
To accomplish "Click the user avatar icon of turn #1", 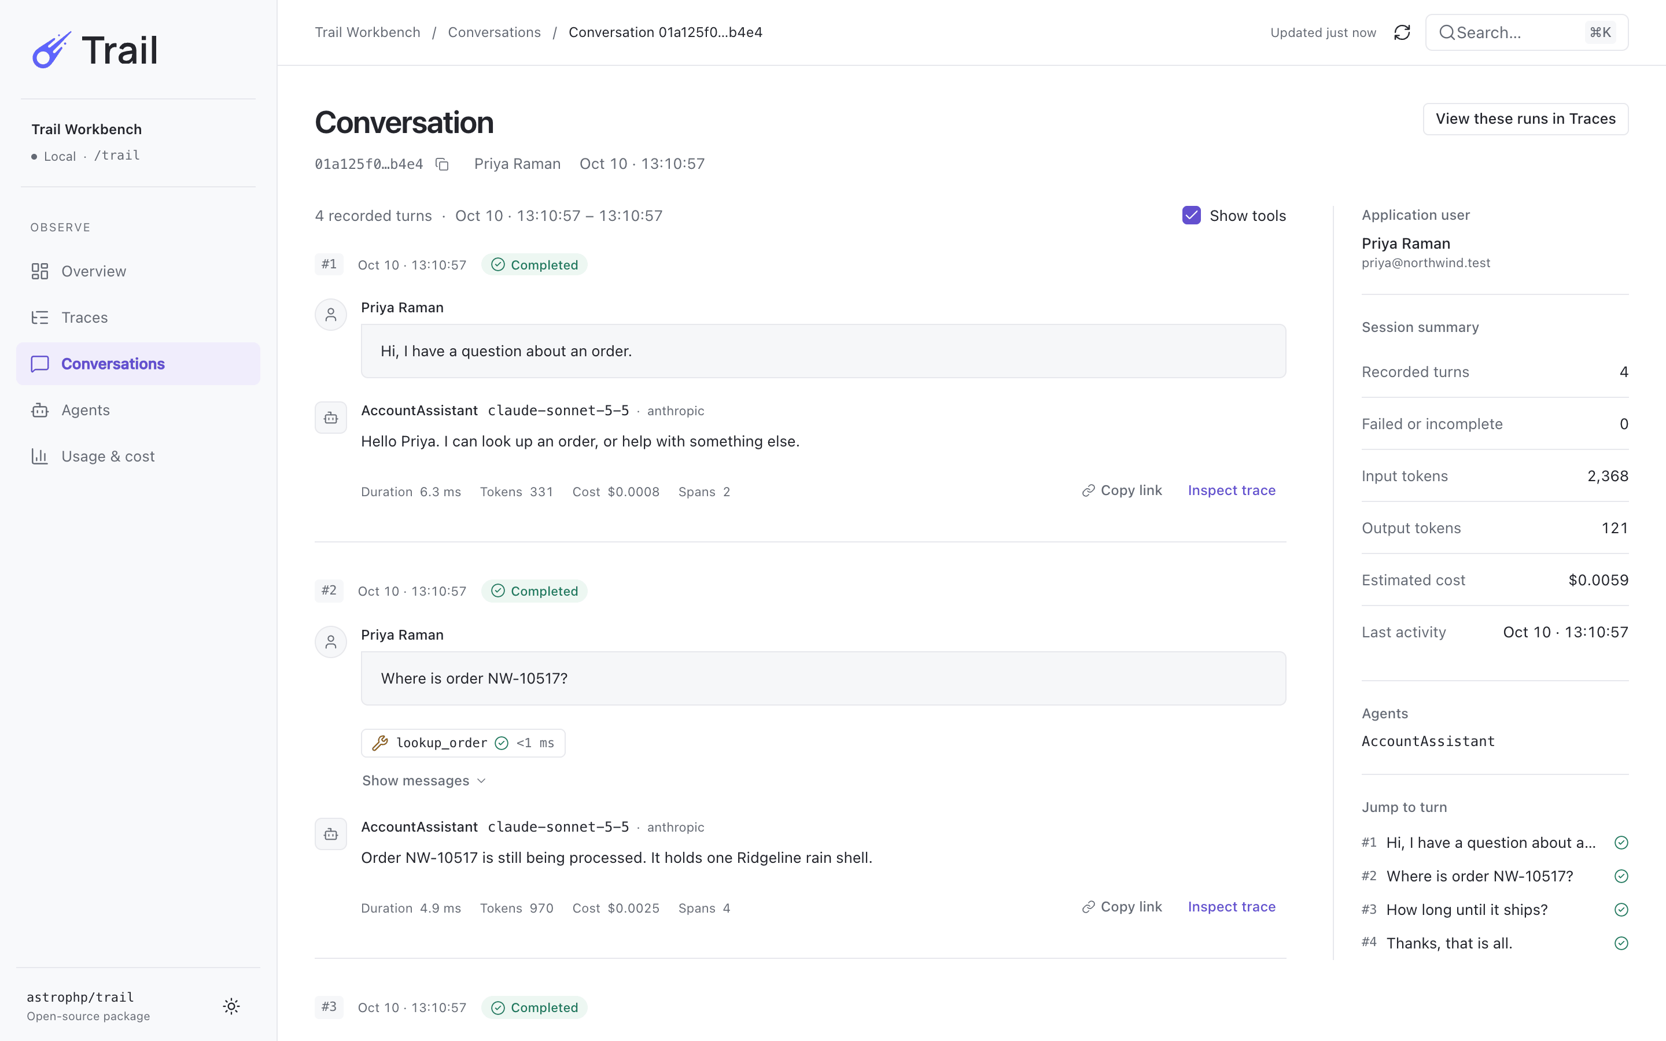I will point(330,315).
